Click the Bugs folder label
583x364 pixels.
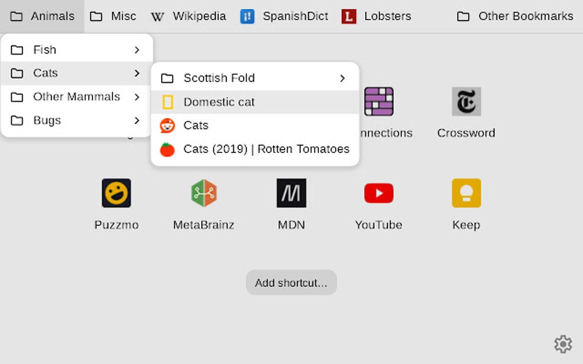47,120
